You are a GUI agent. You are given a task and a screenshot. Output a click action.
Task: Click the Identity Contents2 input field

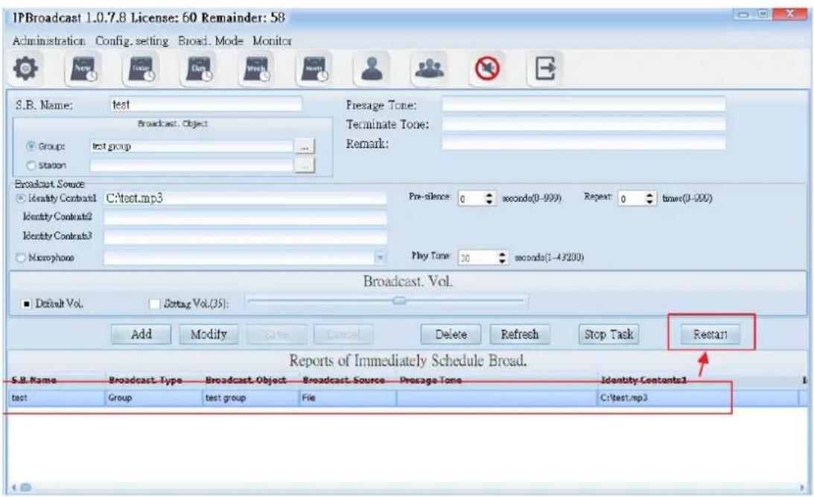pyautogui.click(x=245, y=217)
